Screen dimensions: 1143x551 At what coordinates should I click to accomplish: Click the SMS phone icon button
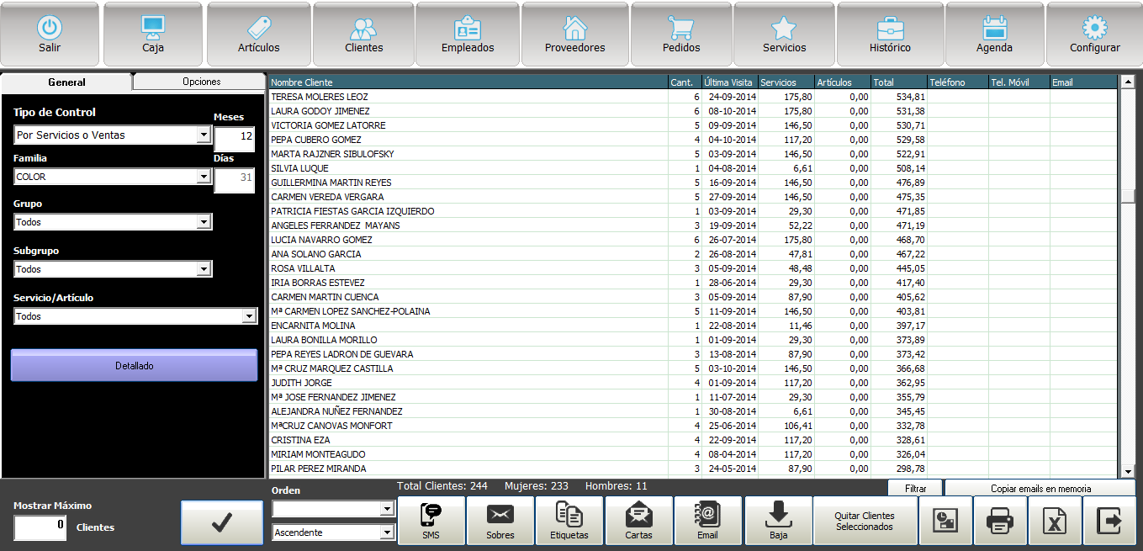431,521
